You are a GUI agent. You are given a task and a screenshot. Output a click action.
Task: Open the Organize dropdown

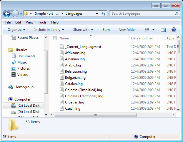tap(16, 30)
